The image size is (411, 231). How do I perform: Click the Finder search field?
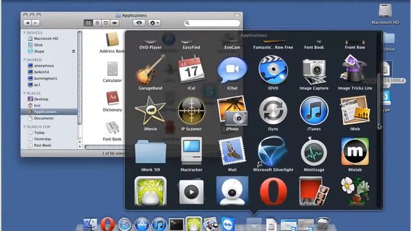[212, 23]
